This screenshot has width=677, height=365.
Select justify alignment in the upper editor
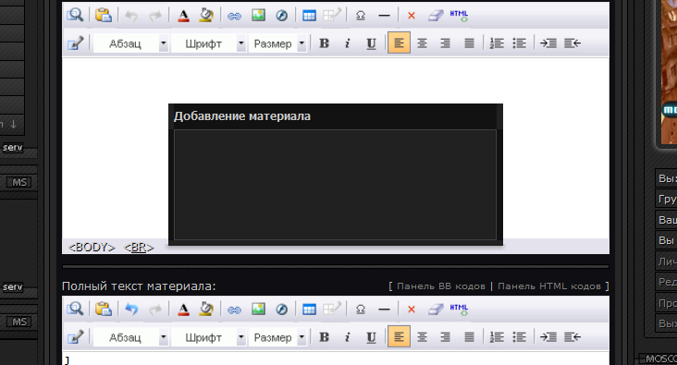tap(469, 43)
